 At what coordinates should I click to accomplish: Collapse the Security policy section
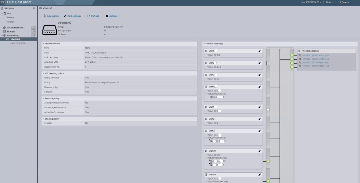[x=43, y=98]
